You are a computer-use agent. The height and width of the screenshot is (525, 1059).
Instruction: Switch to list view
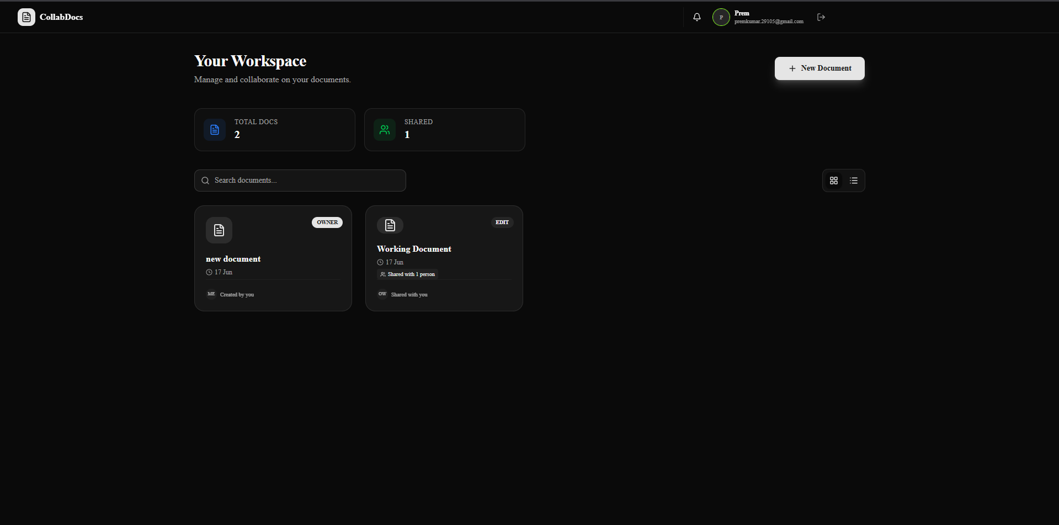click(x=854, y=181)
